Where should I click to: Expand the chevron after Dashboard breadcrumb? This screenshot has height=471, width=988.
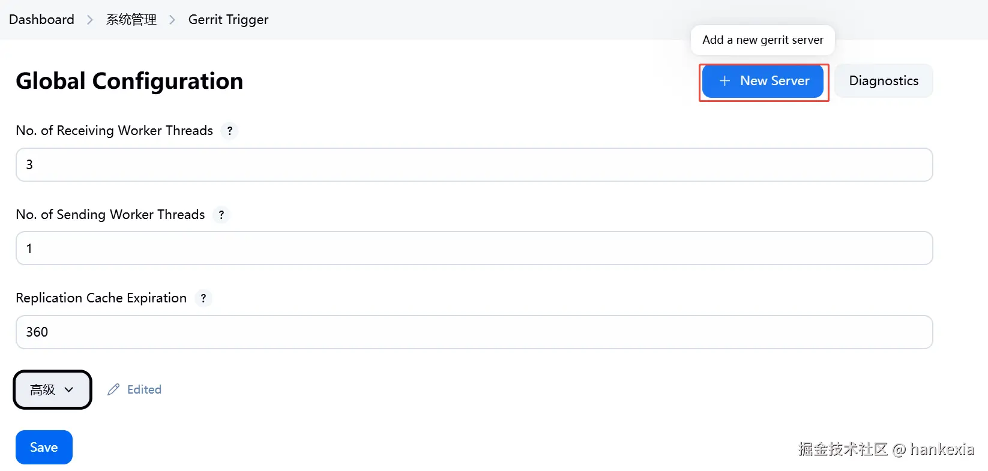tap(90, 20)
